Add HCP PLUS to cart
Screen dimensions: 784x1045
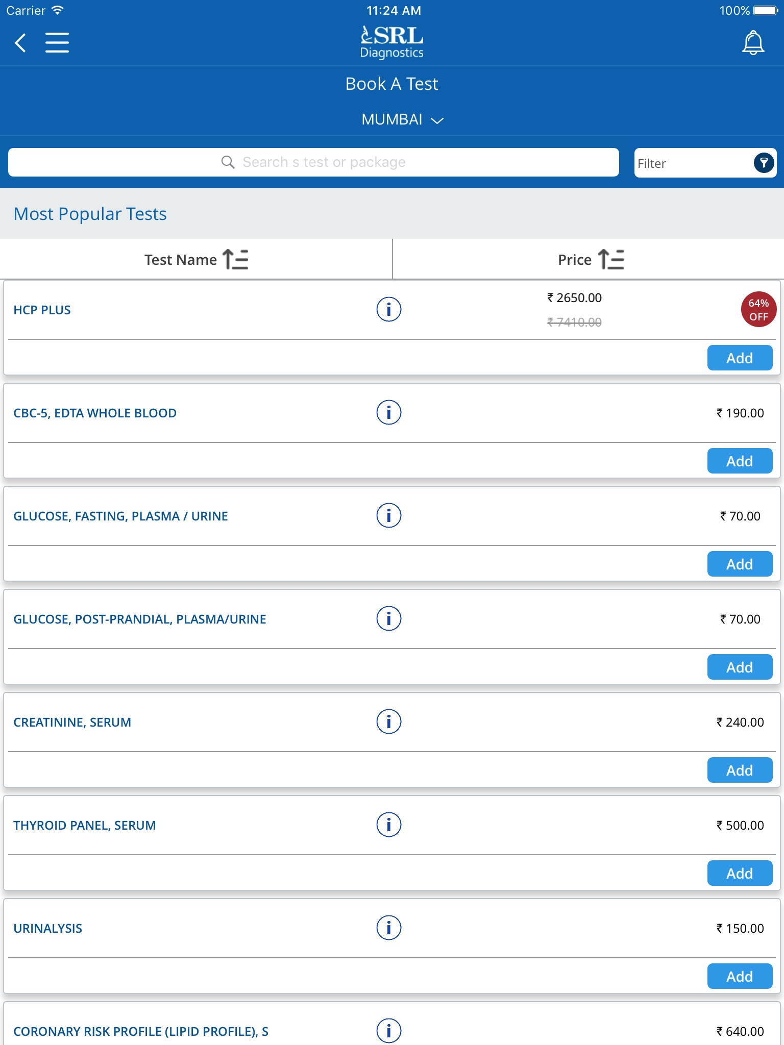coord(740,358)
